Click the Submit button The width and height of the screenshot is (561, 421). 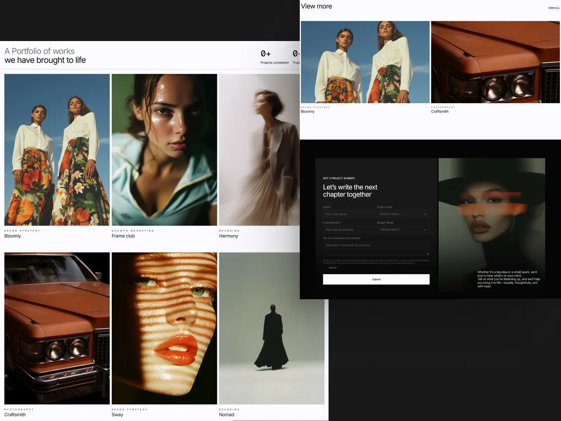pos(376,279)
